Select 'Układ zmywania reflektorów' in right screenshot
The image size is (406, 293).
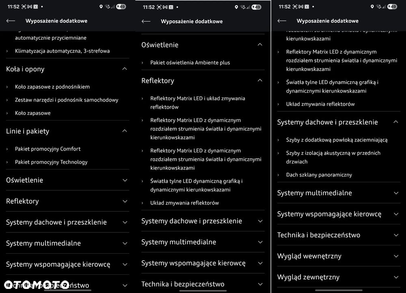(320, 104)
